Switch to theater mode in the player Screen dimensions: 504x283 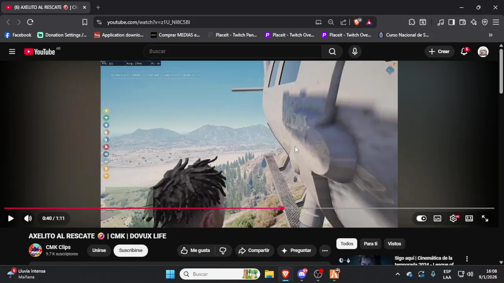point(469,219)
